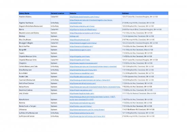The width and height of the screenshot is (187, 132).
Task: Open Beyond Juicery and Eatery menu link
Action: point(85,33)
